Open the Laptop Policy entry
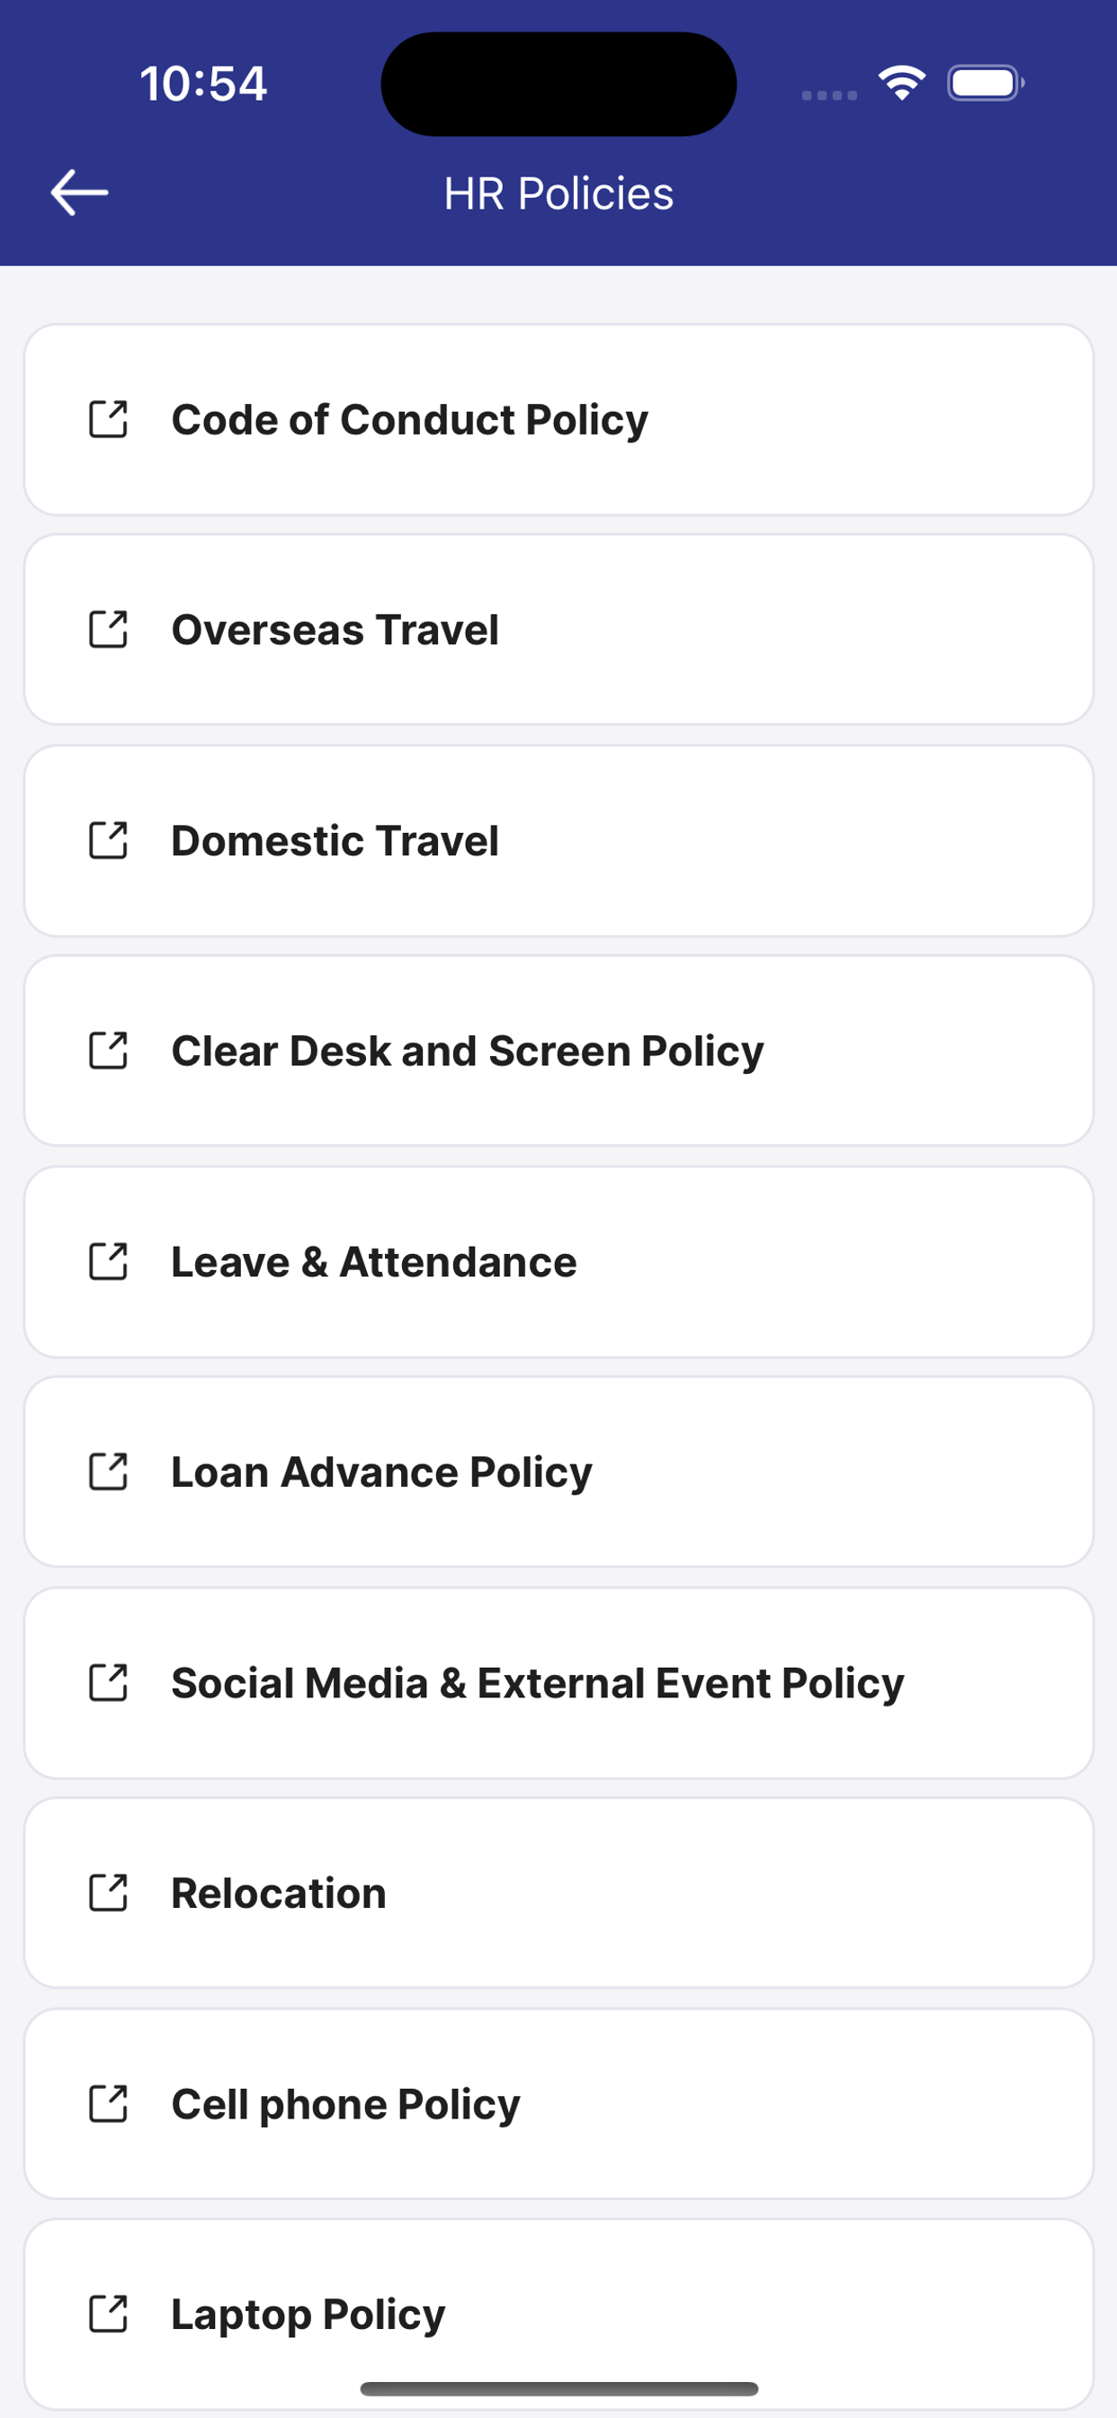Image resolution: width=1117 pixels, height=2418 pixels. (x=558, y=2314)
